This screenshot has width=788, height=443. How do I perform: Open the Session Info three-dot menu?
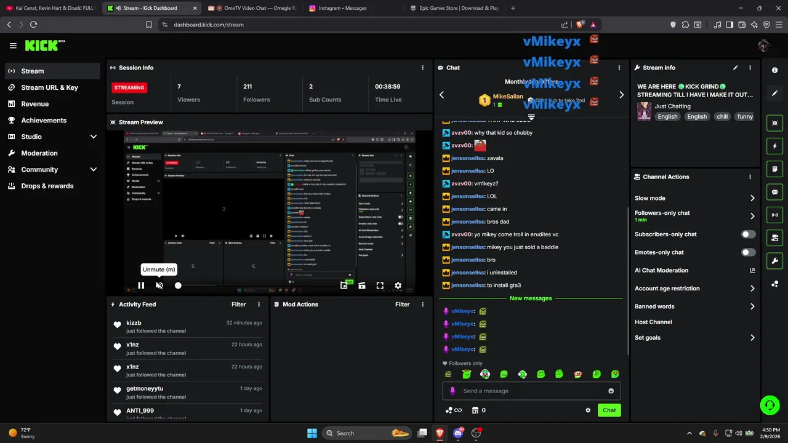click(422, 68)
